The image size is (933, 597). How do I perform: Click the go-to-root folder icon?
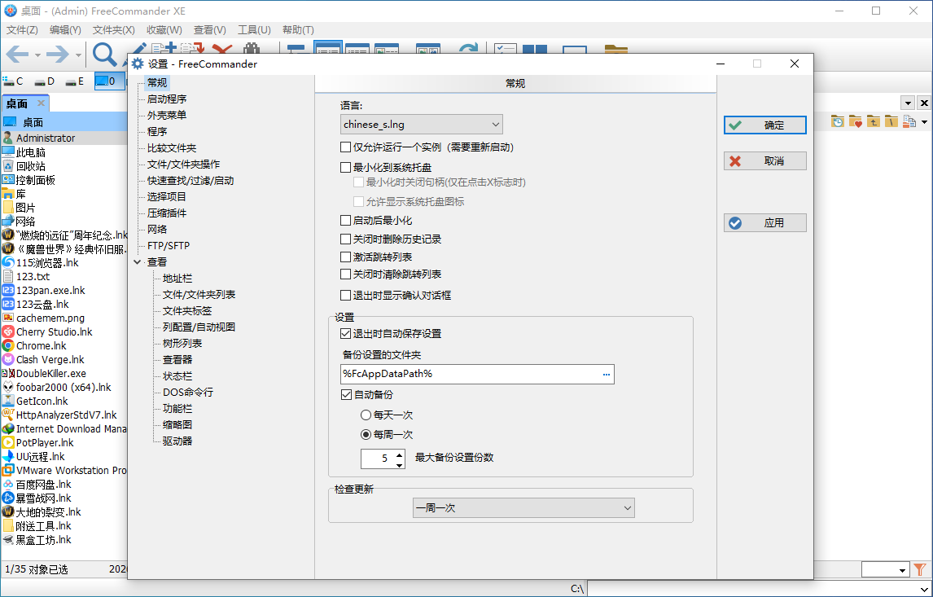891,121
